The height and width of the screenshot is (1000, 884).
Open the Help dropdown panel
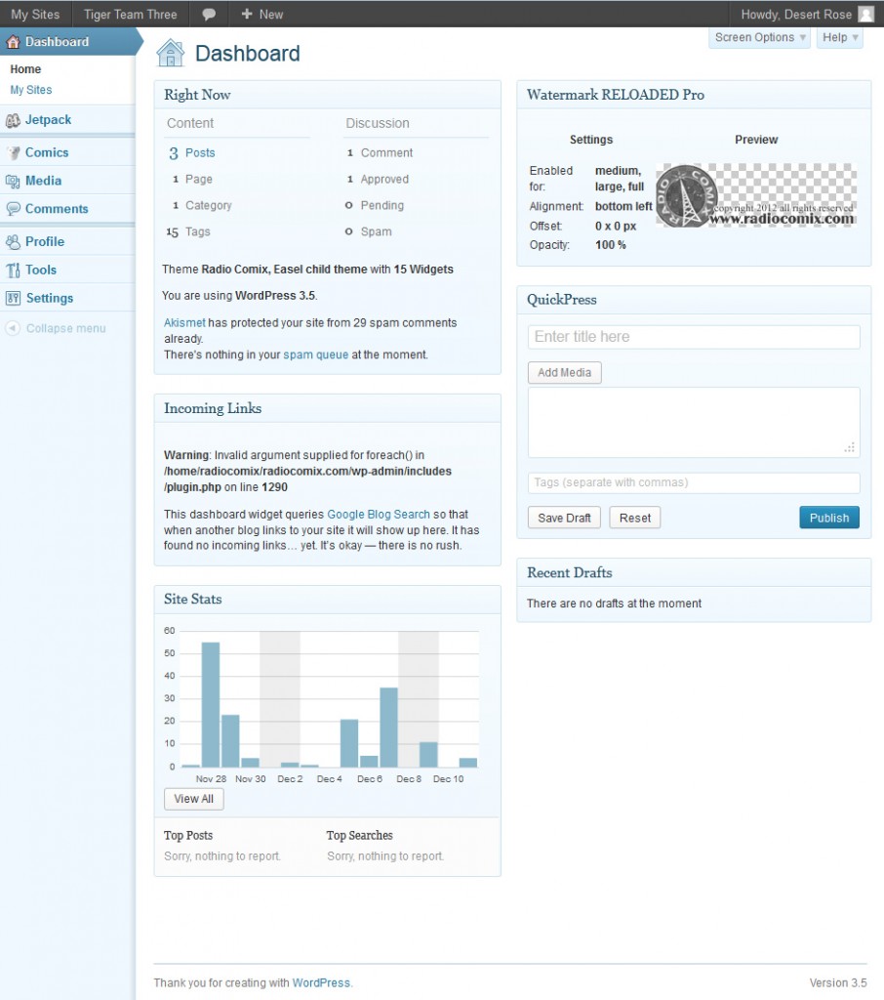pos(839,37)
